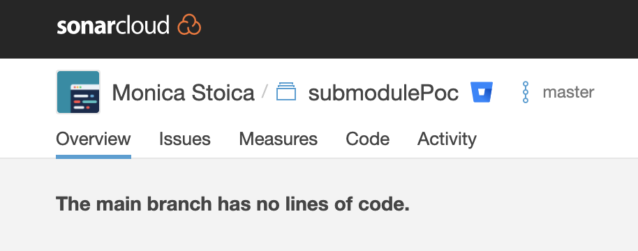This screenshot has height=251, width=638.
Task: Open the Bitbucket repository icon link
Action: point(482,92)
